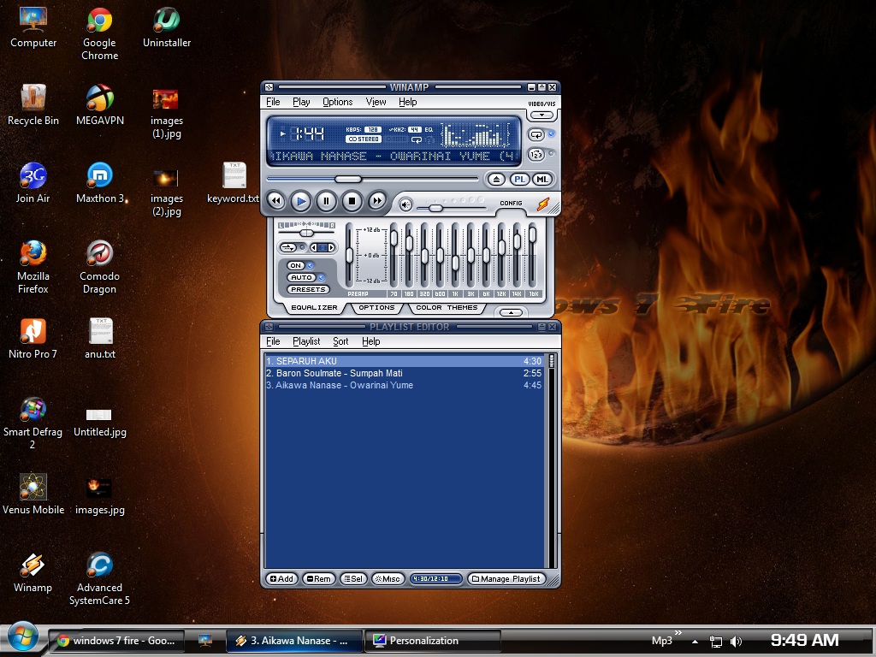Screen dimensions: 876x657
Task: Click the playlist Misc button
Action: [388, 579]
